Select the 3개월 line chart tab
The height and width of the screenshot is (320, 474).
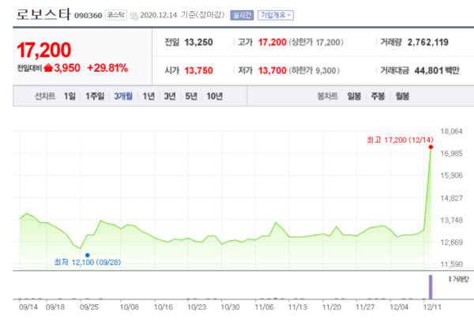point(123,96)
